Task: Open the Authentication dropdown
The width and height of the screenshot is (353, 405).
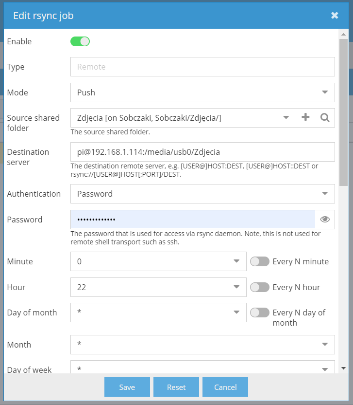Action: point(202,194)
